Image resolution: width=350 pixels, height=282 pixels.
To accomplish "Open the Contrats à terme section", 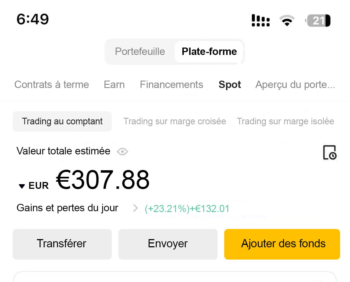I will (52, 85).
